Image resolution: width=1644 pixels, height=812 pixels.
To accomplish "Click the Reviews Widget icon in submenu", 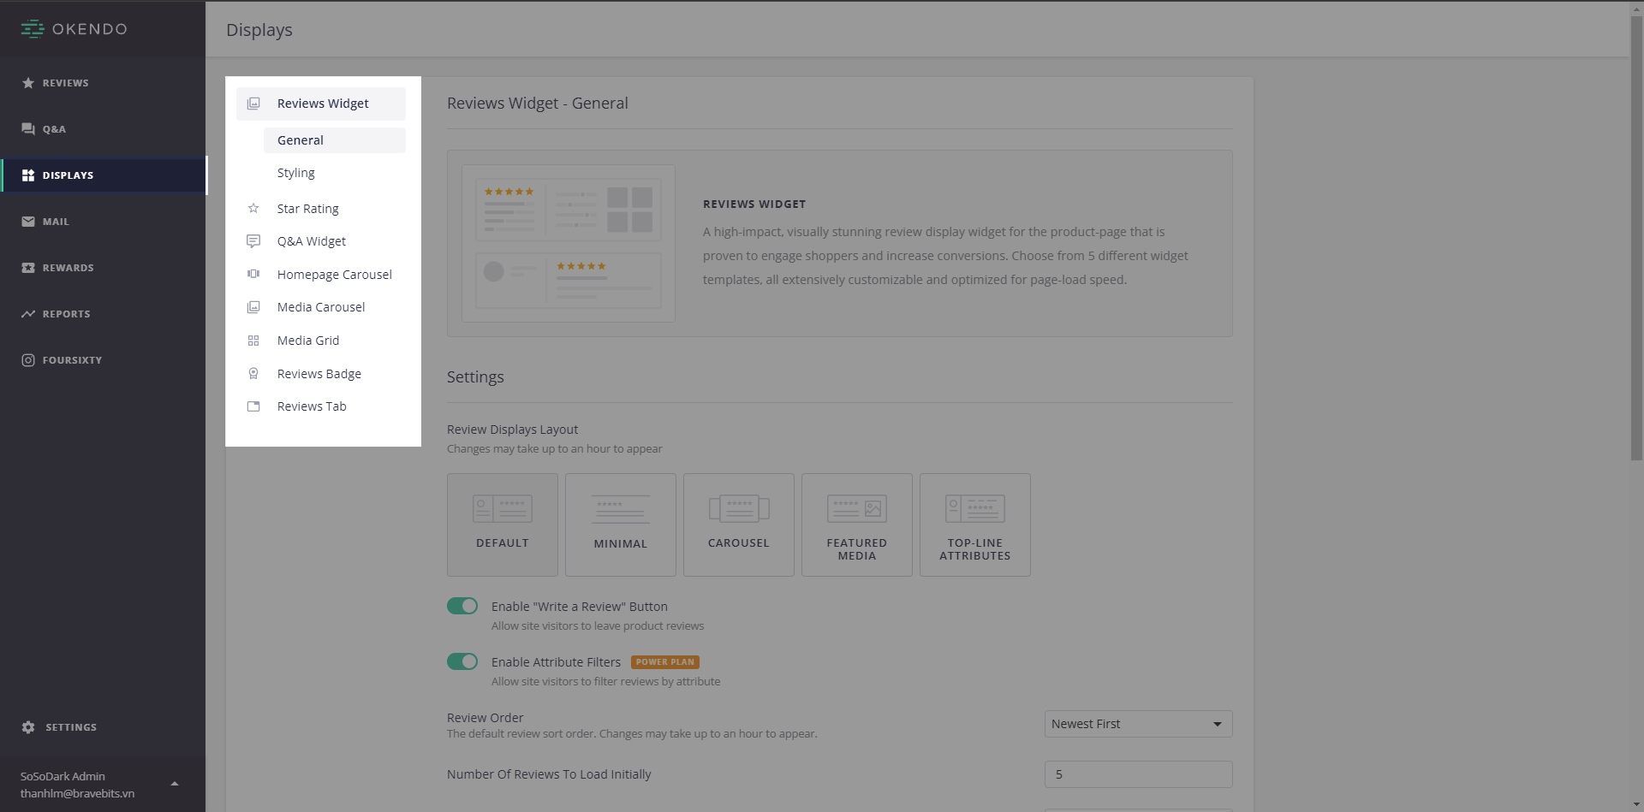I will point(253,104).
